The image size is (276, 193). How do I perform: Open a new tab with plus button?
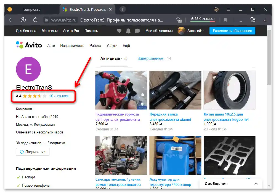[x=123, y=9]
